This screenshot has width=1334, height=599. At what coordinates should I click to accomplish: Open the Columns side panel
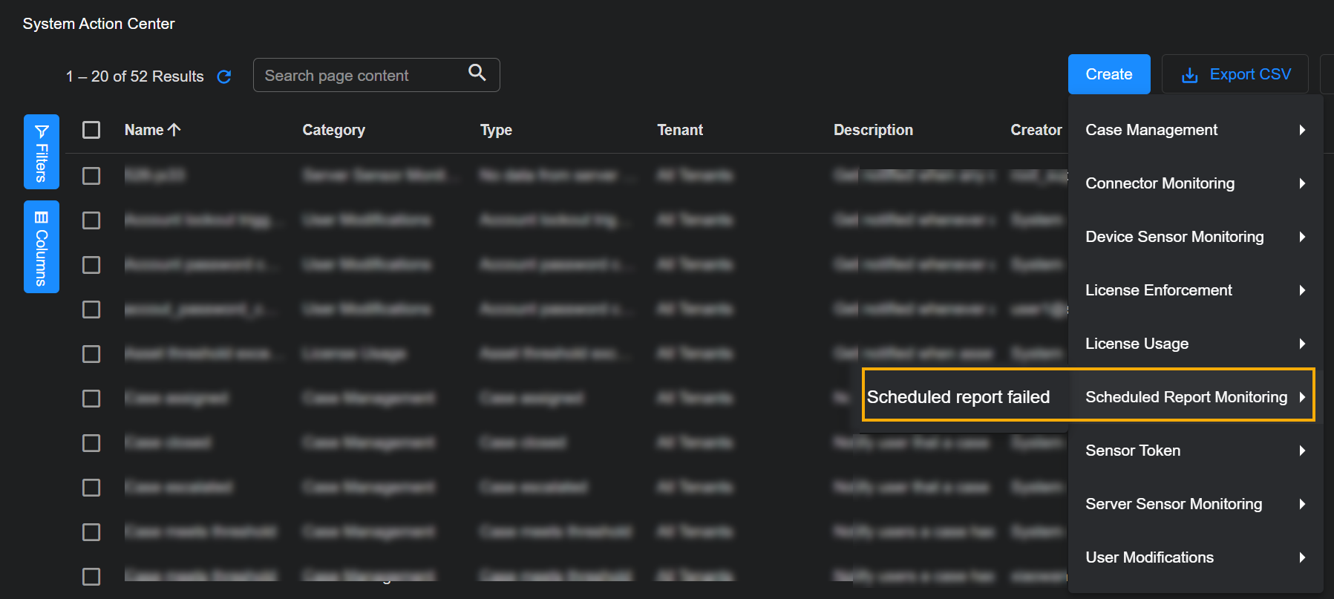(x=42, y=247)
